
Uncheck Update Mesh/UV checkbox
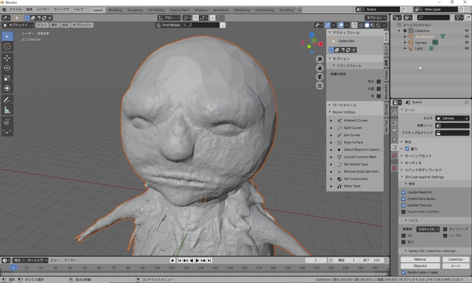404,192
